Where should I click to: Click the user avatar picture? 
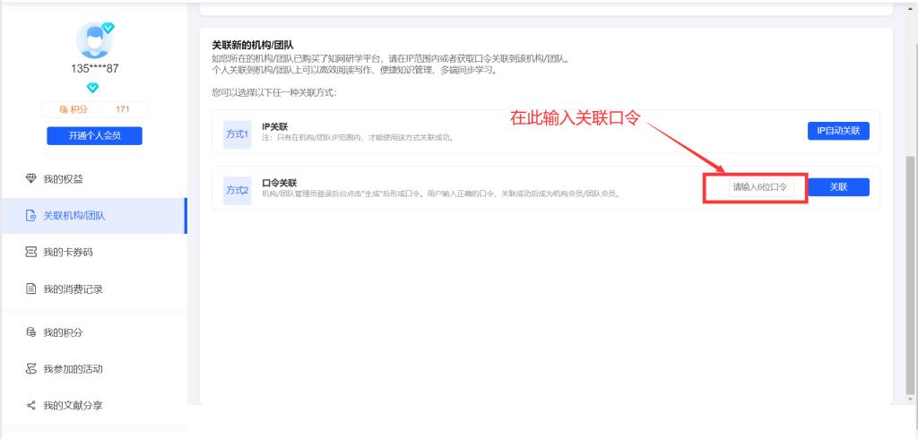[x=93, y=41]
